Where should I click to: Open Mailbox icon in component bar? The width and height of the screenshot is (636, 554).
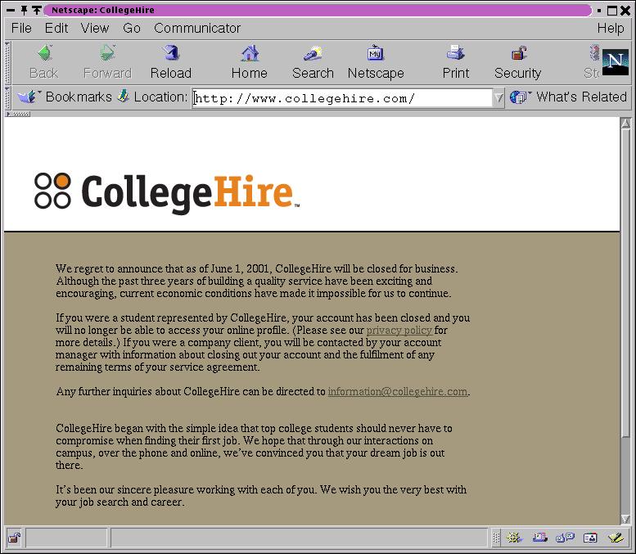[x=539, y=538]
